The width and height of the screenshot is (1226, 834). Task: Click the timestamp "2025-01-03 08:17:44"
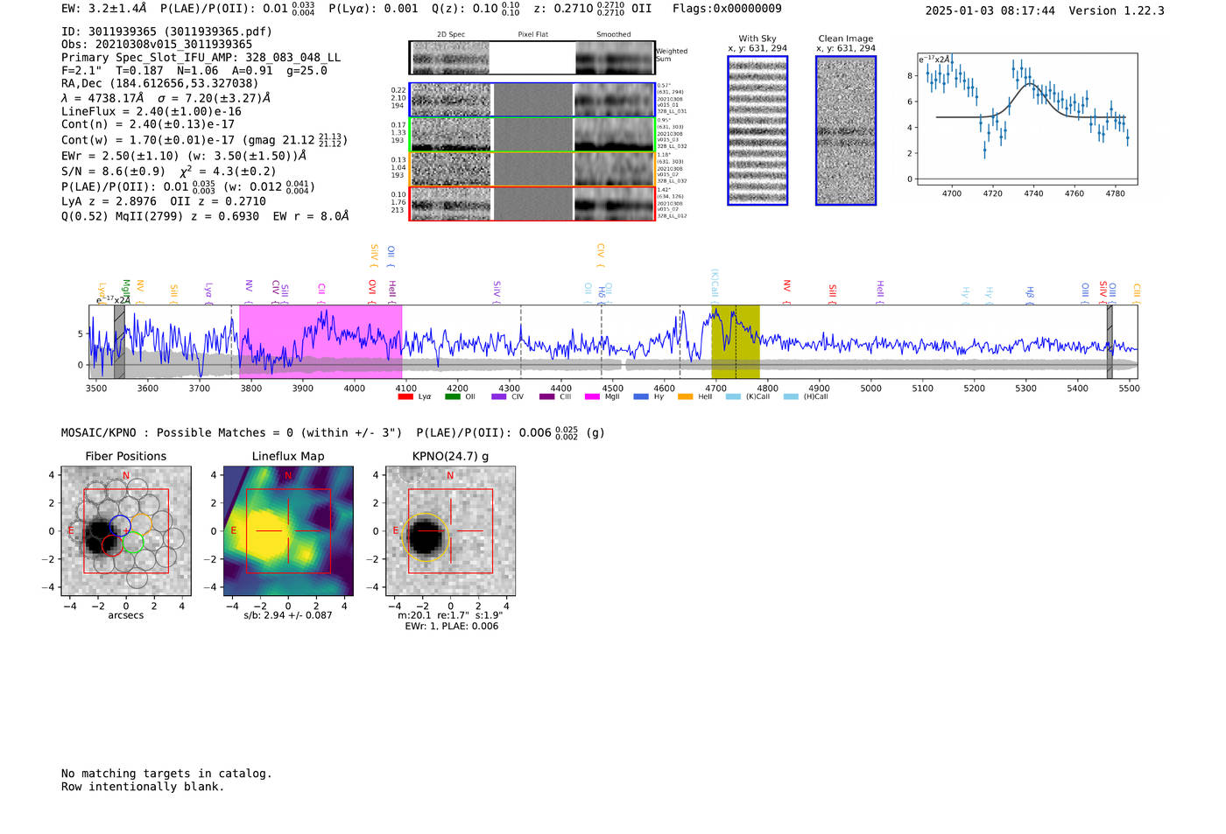990,11
